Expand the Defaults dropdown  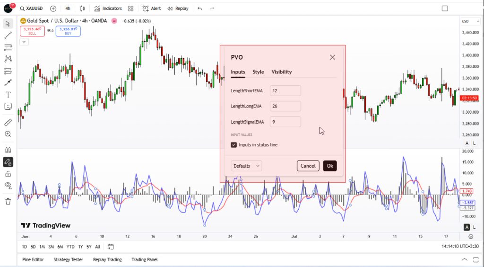coord(246,166)
